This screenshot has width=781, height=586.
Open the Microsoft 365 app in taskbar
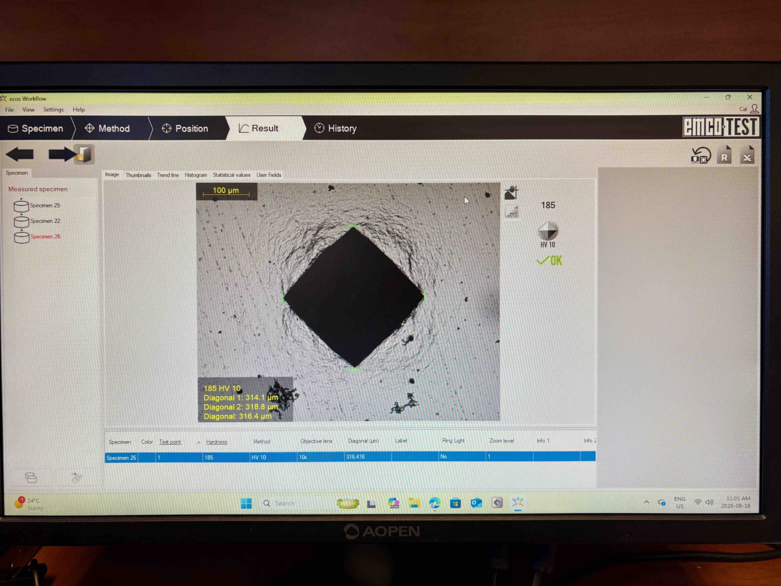pos(394,503)
